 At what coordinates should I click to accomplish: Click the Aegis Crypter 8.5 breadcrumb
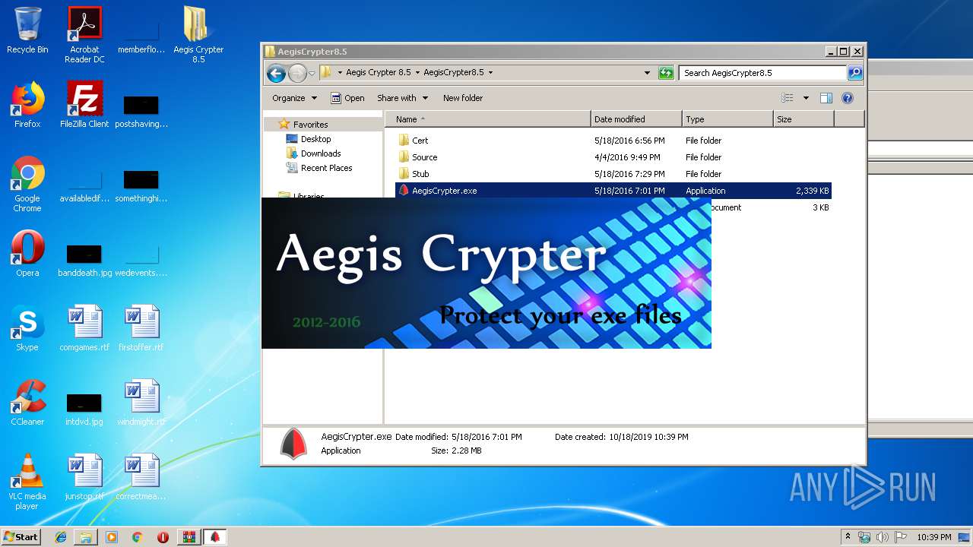[x=378, y=73]
